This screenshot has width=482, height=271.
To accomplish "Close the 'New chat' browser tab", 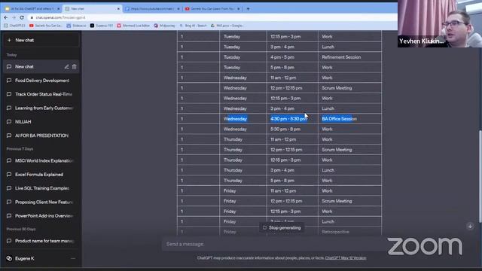I will click(118, 9).
